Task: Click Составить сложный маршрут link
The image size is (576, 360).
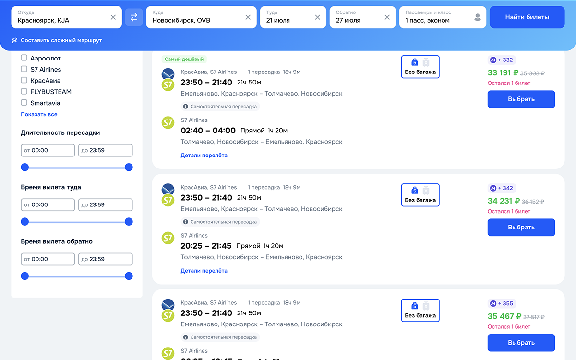Action: [61, 40]
